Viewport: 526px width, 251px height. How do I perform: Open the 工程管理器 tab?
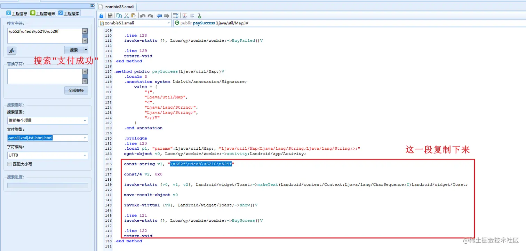coord(43,13)
